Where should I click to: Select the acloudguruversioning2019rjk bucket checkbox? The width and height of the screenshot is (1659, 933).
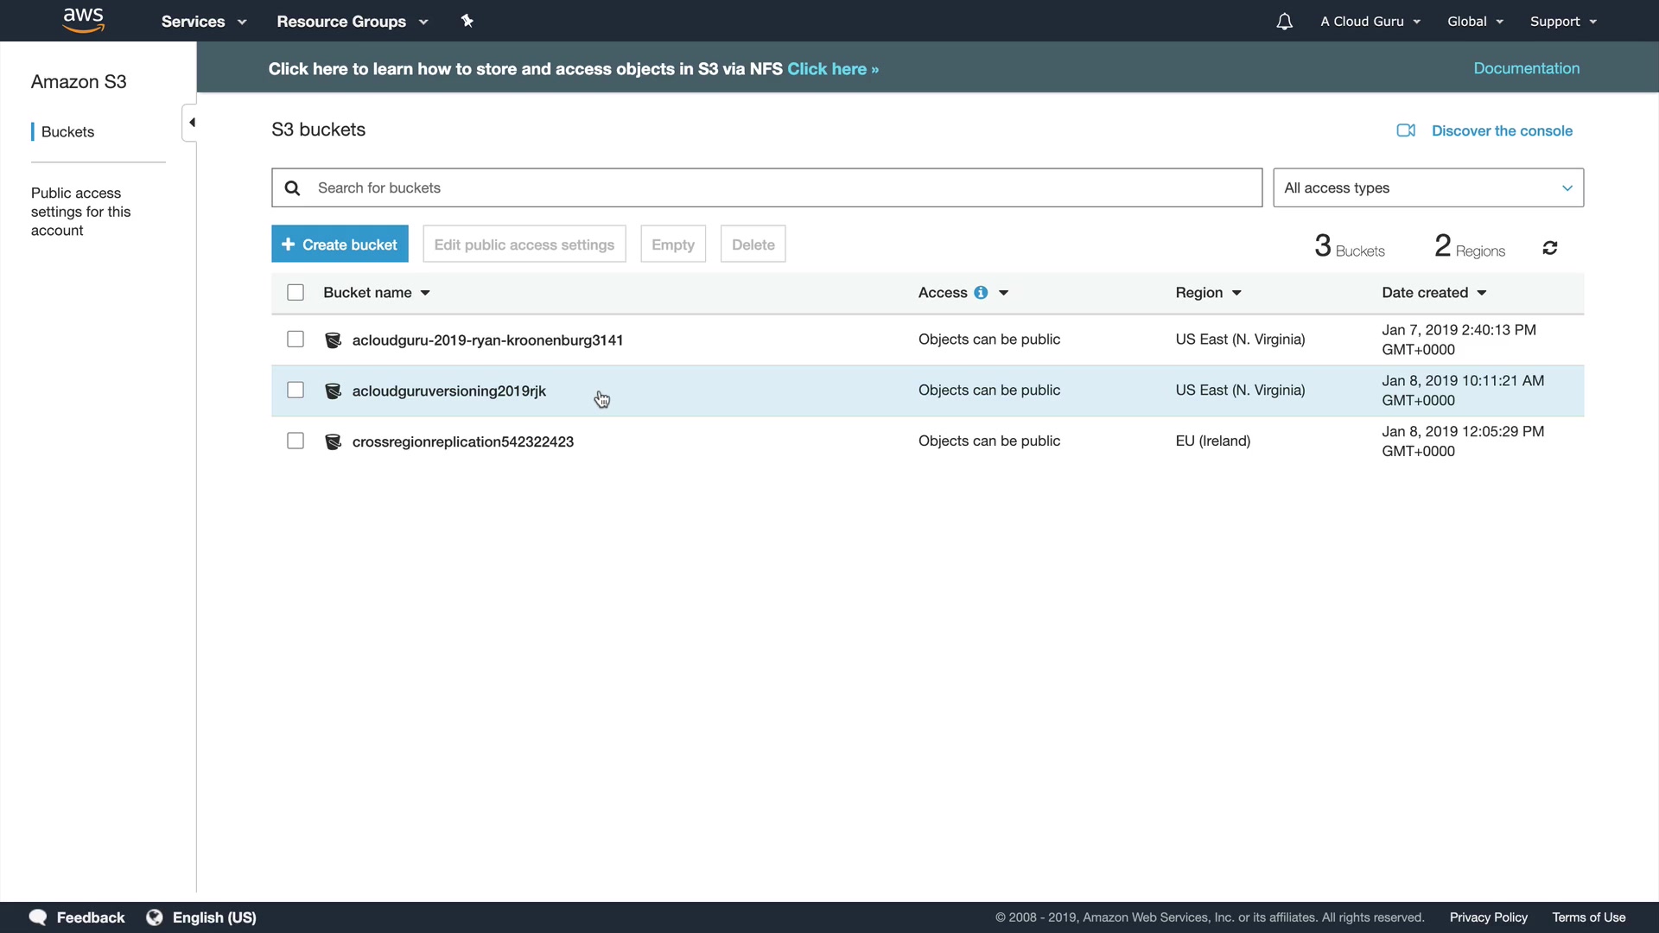click(x=296, y=390)
